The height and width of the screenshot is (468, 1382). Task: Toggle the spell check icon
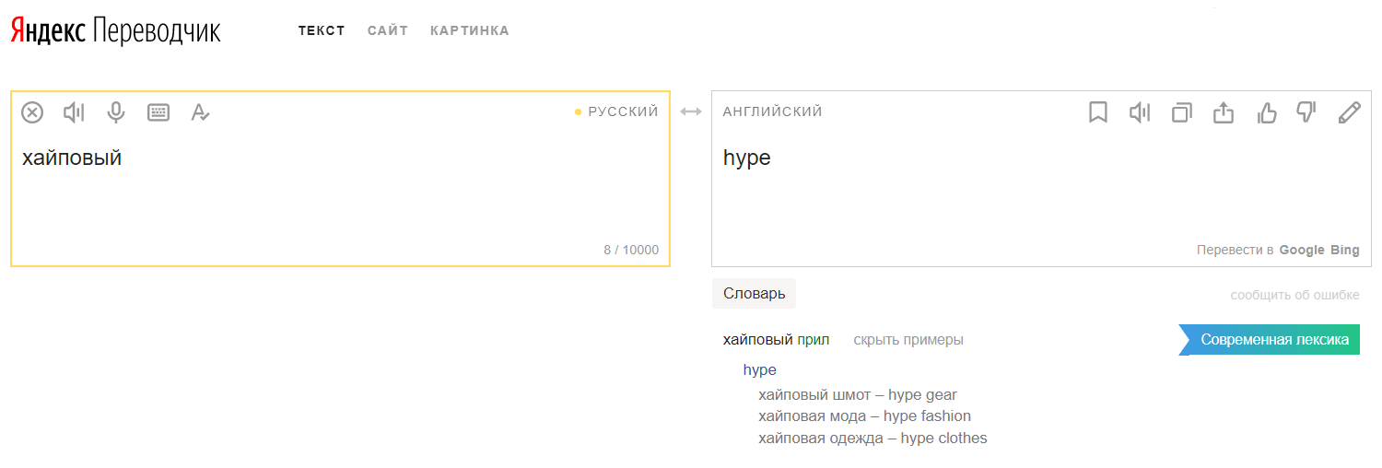tap(200, 112)
